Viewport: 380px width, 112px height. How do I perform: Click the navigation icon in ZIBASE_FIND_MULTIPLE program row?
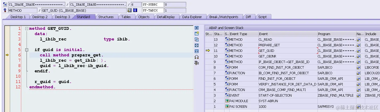coord(359,95)
